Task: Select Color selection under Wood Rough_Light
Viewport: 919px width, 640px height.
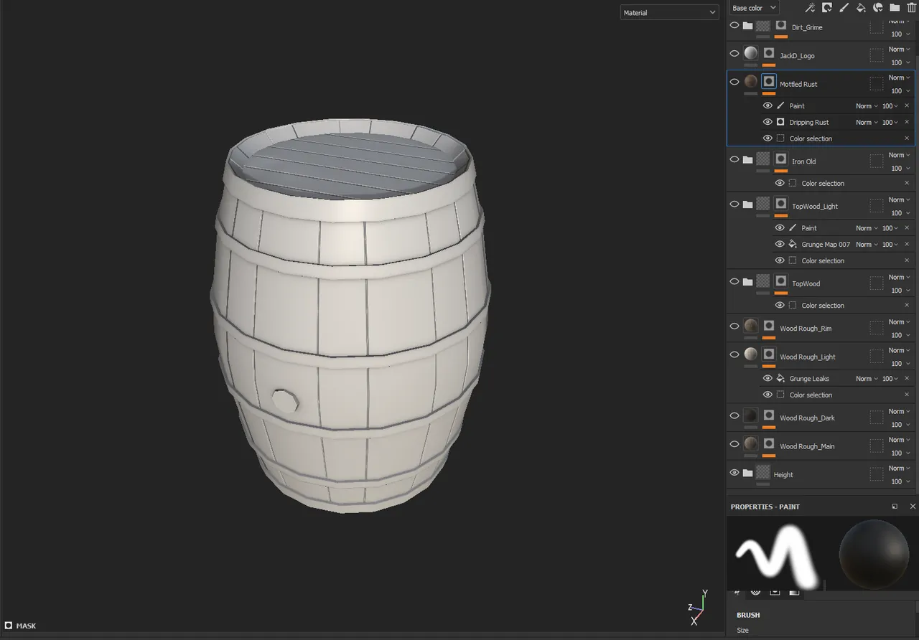Action: click(x=811, y=395)
